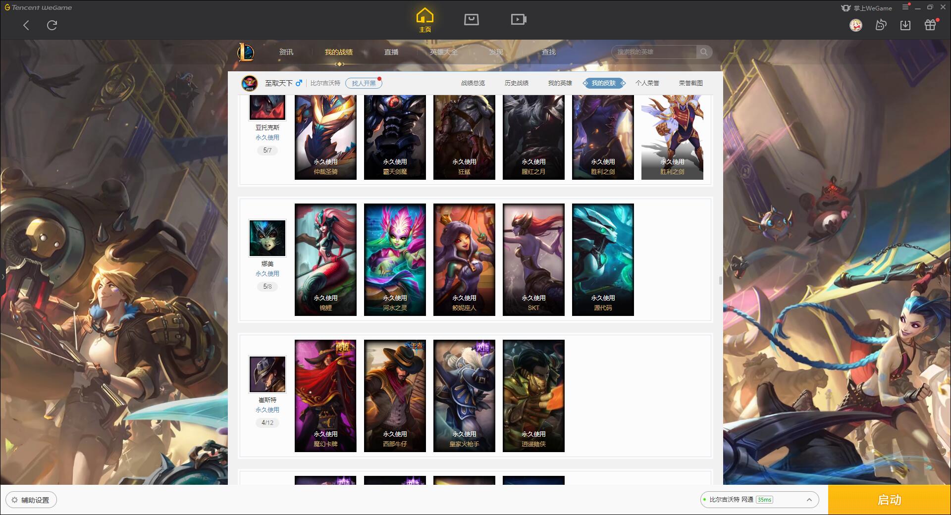The image size is (951, 515).
Task: Open the 源代码 Nami skin card
Action: click(x=603, y=259)
